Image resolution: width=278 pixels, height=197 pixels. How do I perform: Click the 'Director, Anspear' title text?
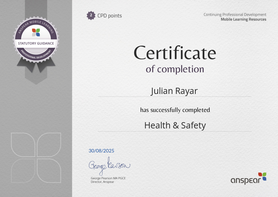(x=102, y=182)
